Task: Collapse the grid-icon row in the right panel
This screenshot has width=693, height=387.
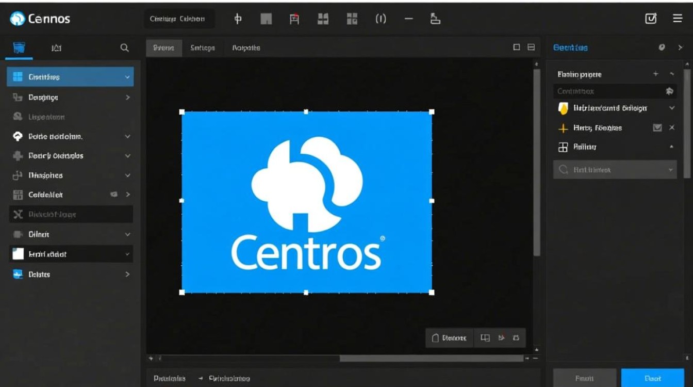Action: click(x=671, y=147)
